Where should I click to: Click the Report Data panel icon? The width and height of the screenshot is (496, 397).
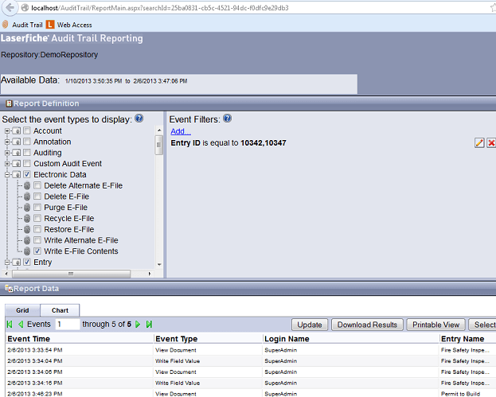tap(9, 288)
